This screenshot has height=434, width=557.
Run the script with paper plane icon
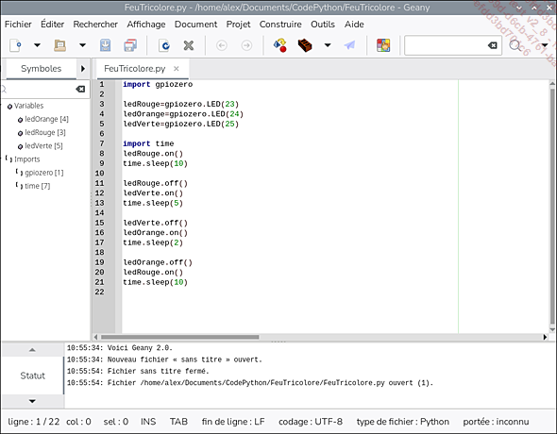click(x=349, y=45)
